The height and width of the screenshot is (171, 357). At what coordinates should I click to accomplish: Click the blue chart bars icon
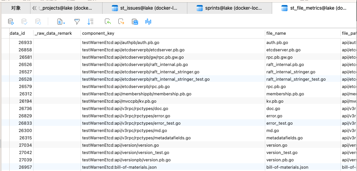pyautogui.click(x=148, y=22)
